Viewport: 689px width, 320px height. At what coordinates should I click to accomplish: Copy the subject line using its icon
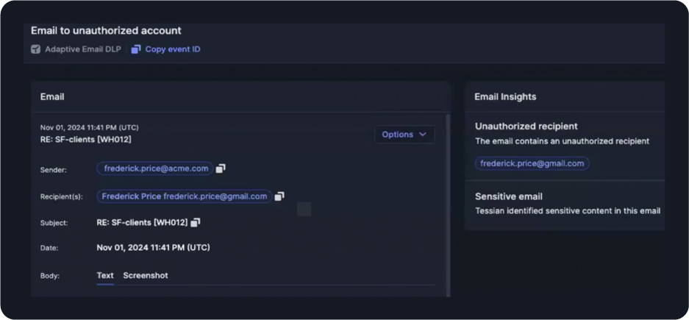pyautogui.click(x=196, y=222)
